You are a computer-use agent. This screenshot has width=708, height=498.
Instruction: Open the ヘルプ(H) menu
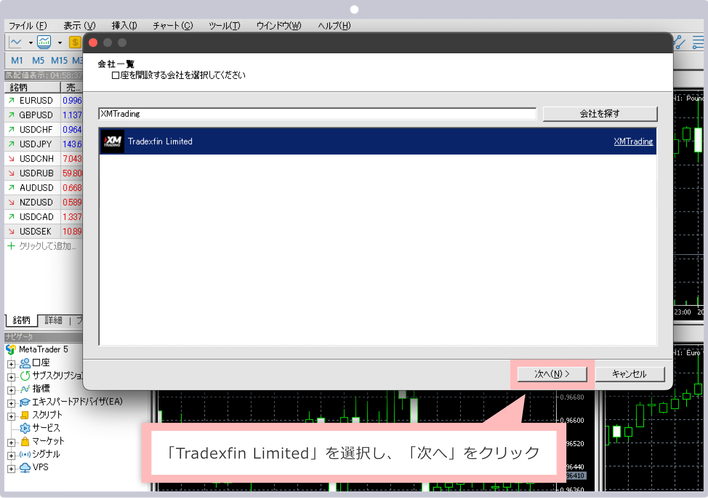pyautogui.click(x=334, y=26)
